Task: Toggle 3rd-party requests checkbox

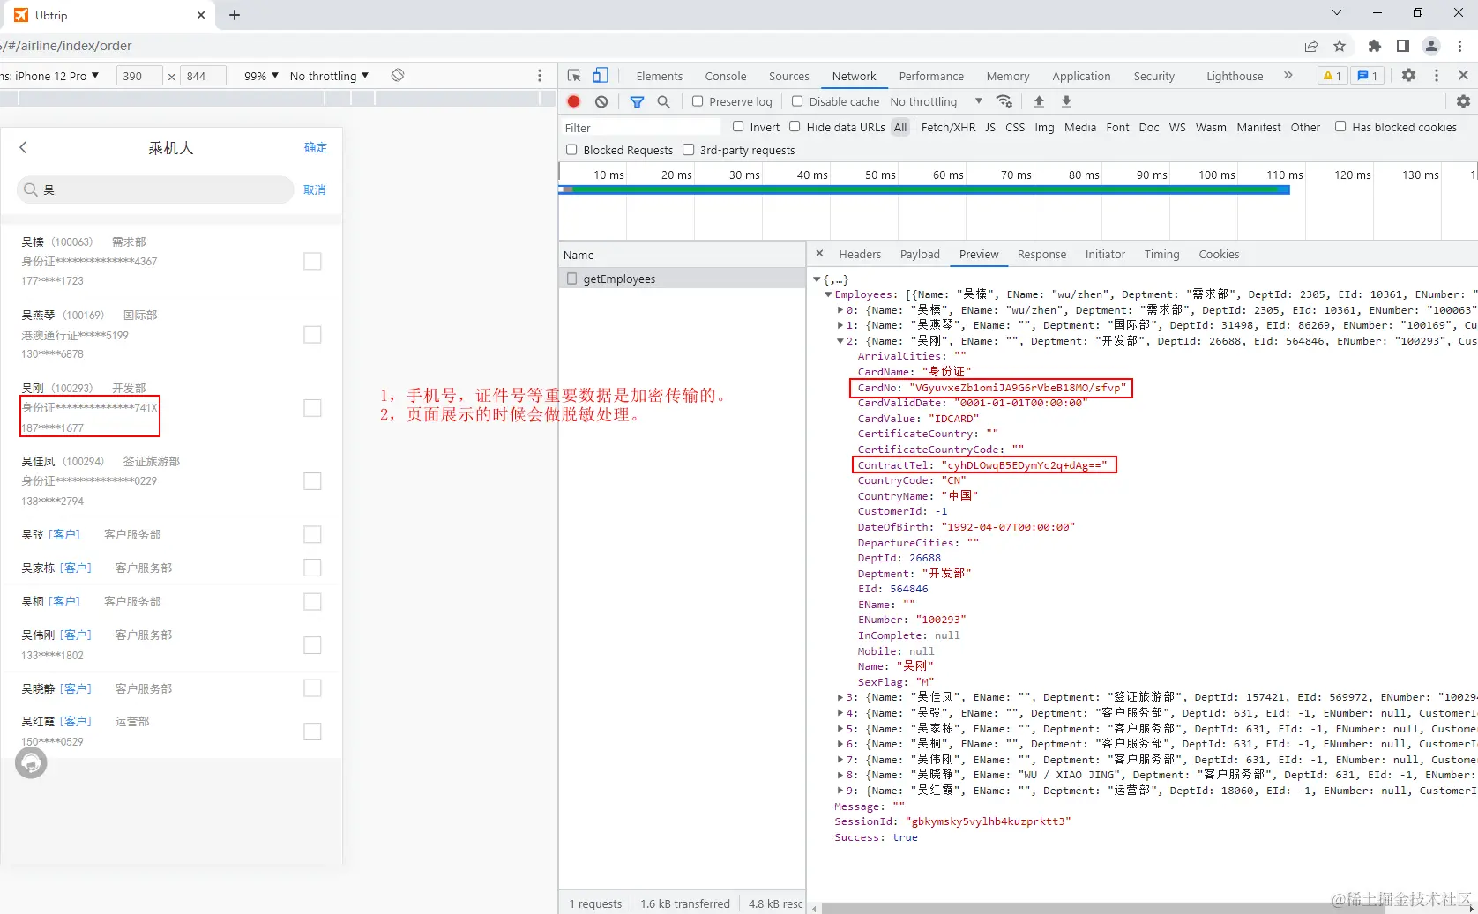Action: [x=688, y=150]
